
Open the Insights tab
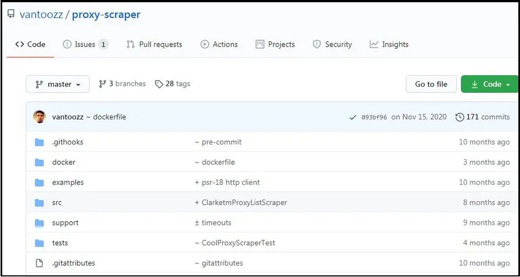click(x=389, y=44)
